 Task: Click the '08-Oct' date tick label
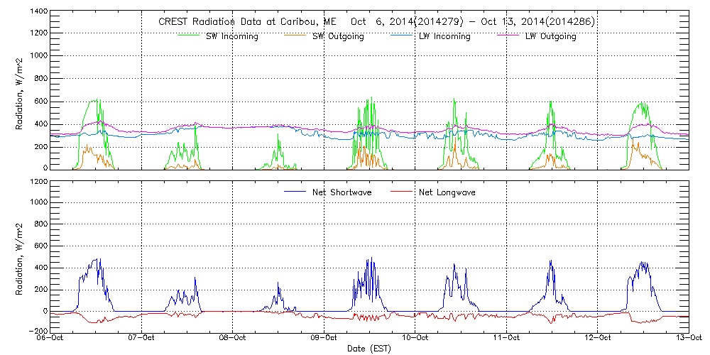233,339
